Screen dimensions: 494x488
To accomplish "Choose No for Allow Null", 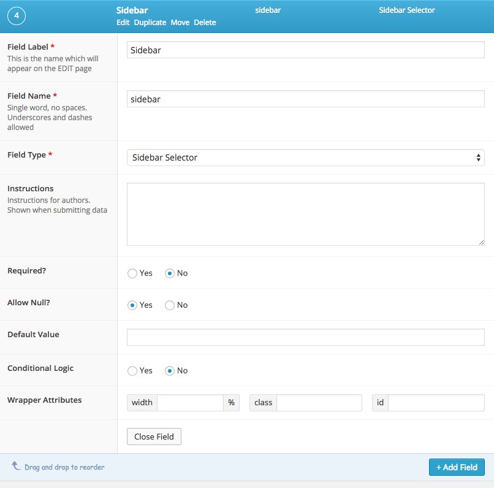I will 170,305.
